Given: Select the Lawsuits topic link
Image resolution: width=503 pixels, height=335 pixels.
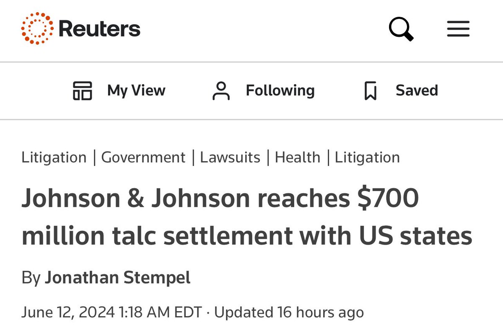Looking at the screenshot, I should [230, 157].
